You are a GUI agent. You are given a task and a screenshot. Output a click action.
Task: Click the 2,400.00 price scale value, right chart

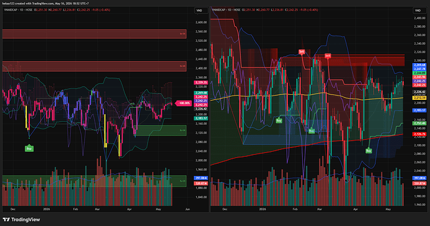click(x=419, y=18)
